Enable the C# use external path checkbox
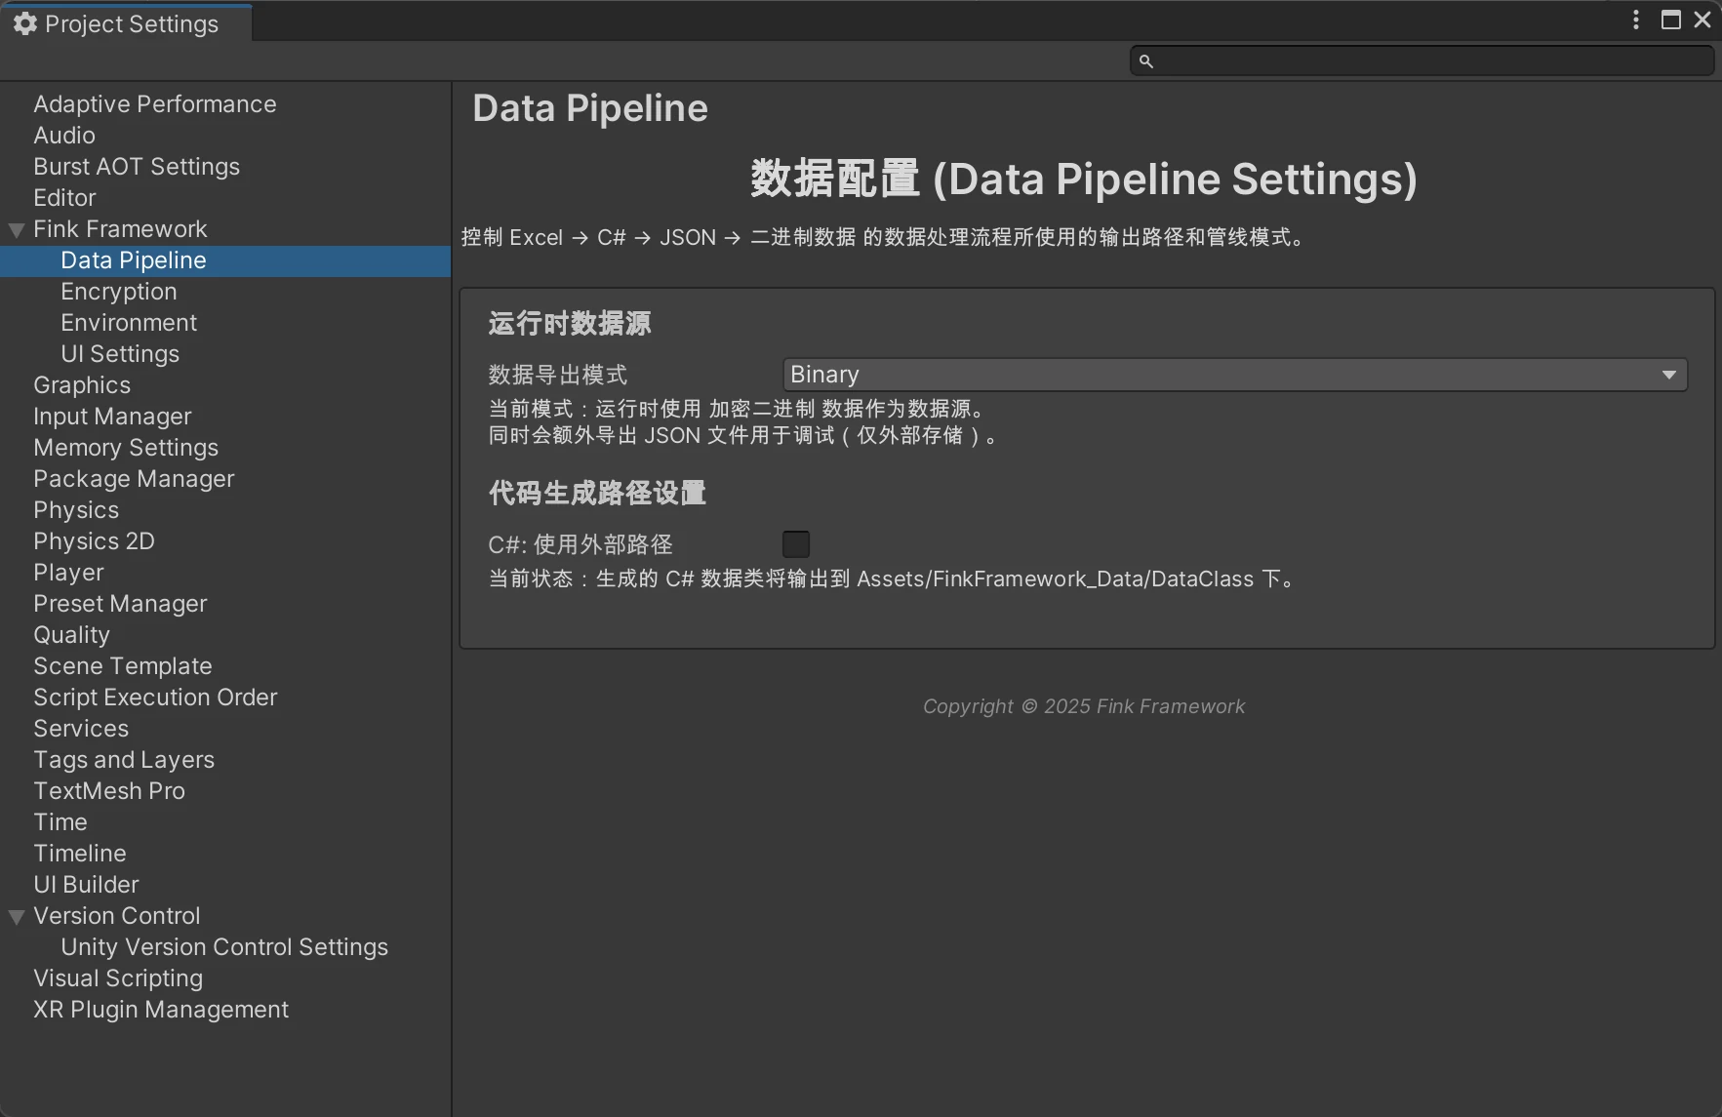The height and width of the screenshot is (1117, 1722). pyautogui.click(x=796, y=543)
